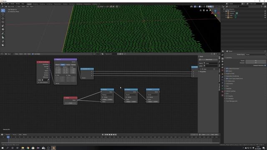Enable Ambient Occlusion in render settings

[x=227, y=68]
